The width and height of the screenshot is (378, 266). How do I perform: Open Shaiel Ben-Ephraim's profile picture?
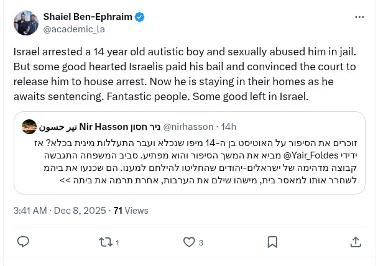(25, 23)
